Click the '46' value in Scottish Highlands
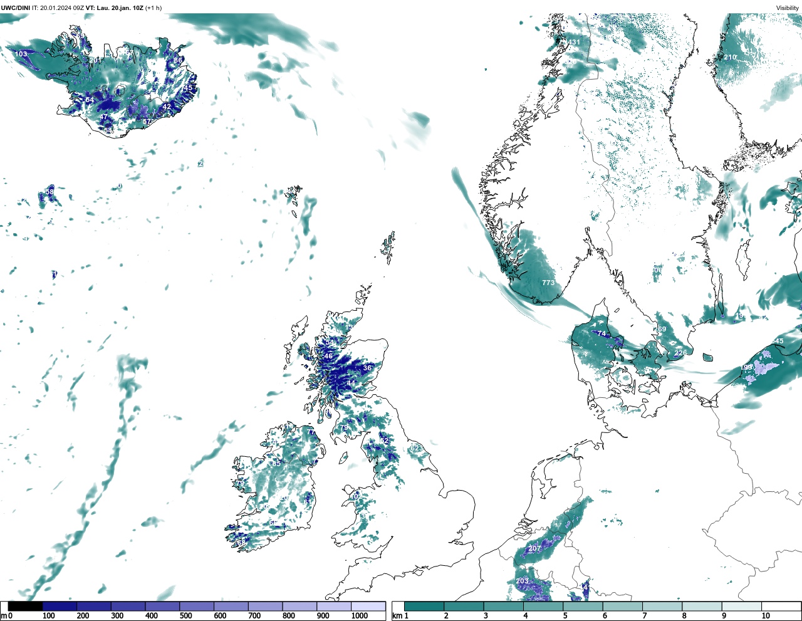 [x=328, y=356]
